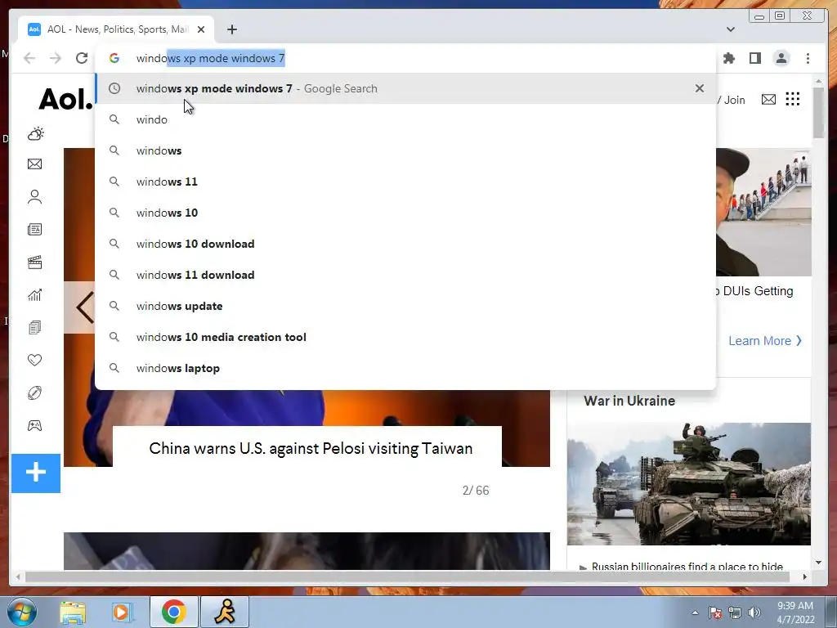
Task: Pick 'windows 10 download' suggestion
Action: pos(405,244)
